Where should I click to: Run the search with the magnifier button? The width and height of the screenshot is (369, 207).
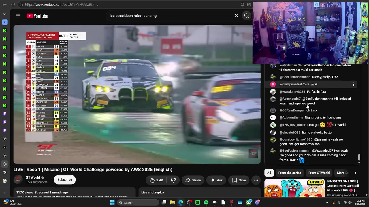coord(246,16)
